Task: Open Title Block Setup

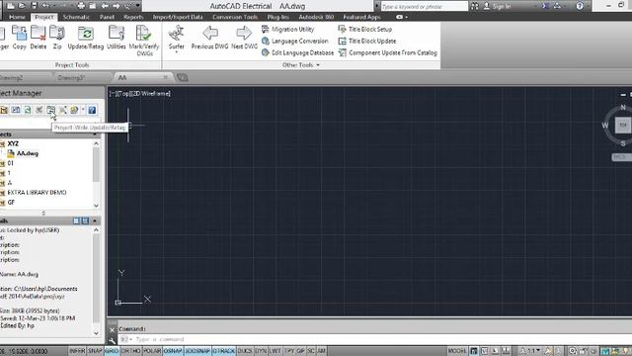Action: click(x=364, y=29)
